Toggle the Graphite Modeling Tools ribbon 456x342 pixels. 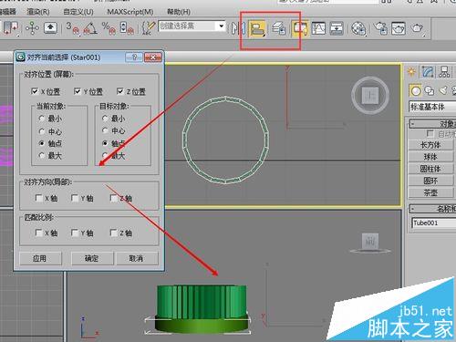point(300,28)
